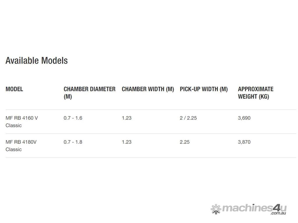Click the 0.7 - 1.6 chamber diameter cell
298x223 pixels.
[73, 118]
